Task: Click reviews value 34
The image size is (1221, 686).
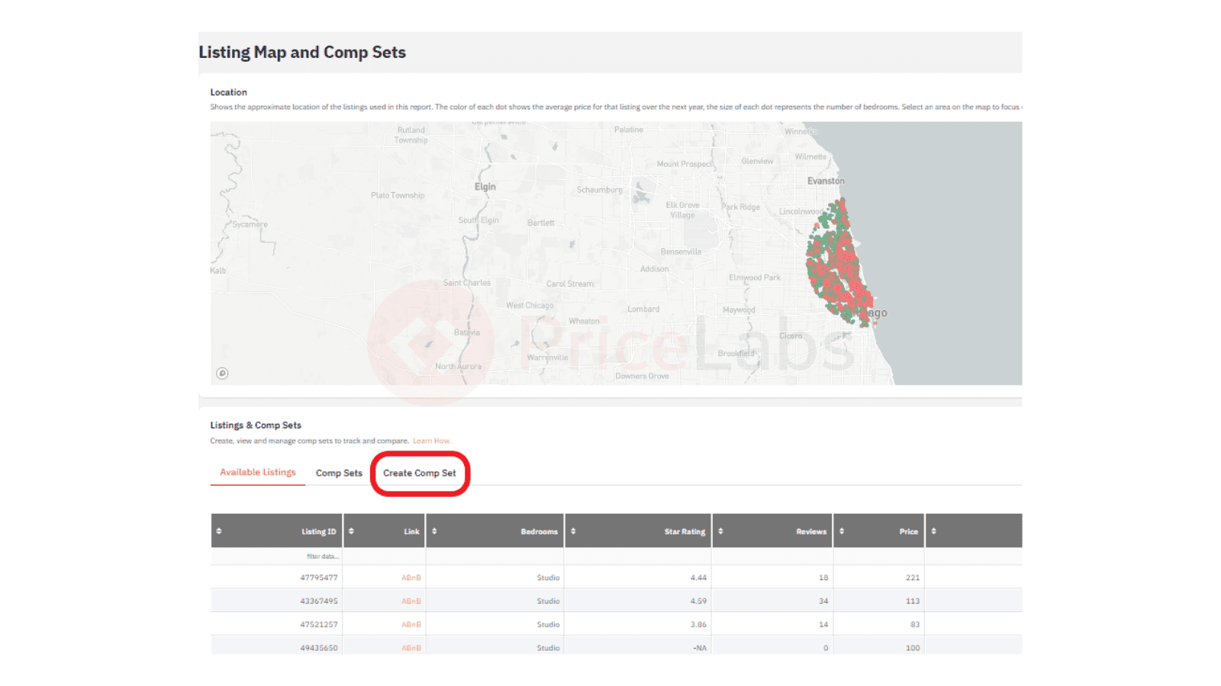Action: (823, 601)
